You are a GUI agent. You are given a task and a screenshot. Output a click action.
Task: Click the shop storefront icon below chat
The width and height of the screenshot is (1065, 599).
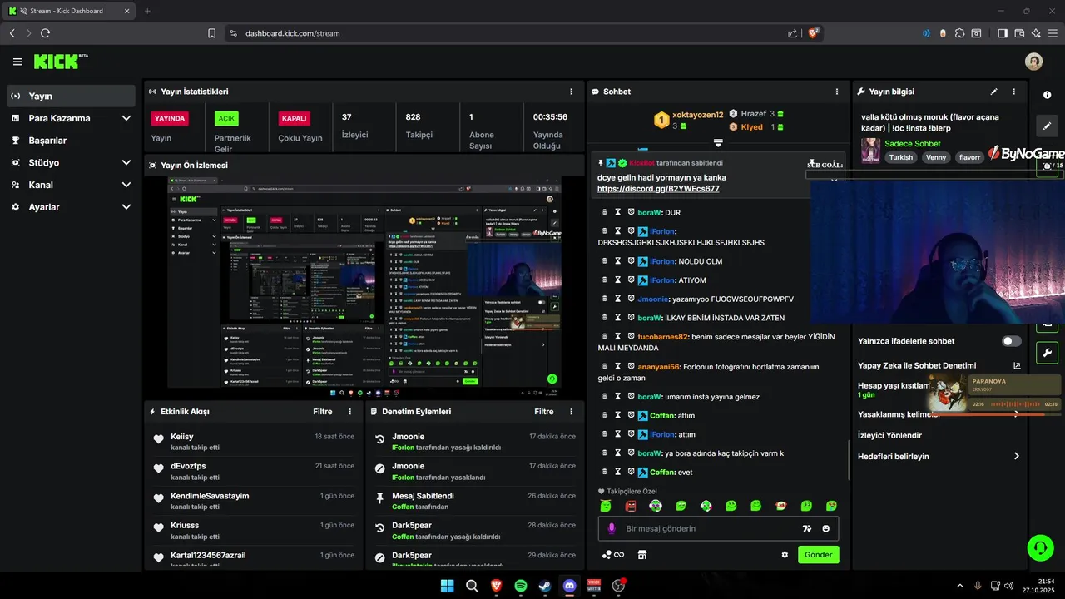[x=642, y=555]
